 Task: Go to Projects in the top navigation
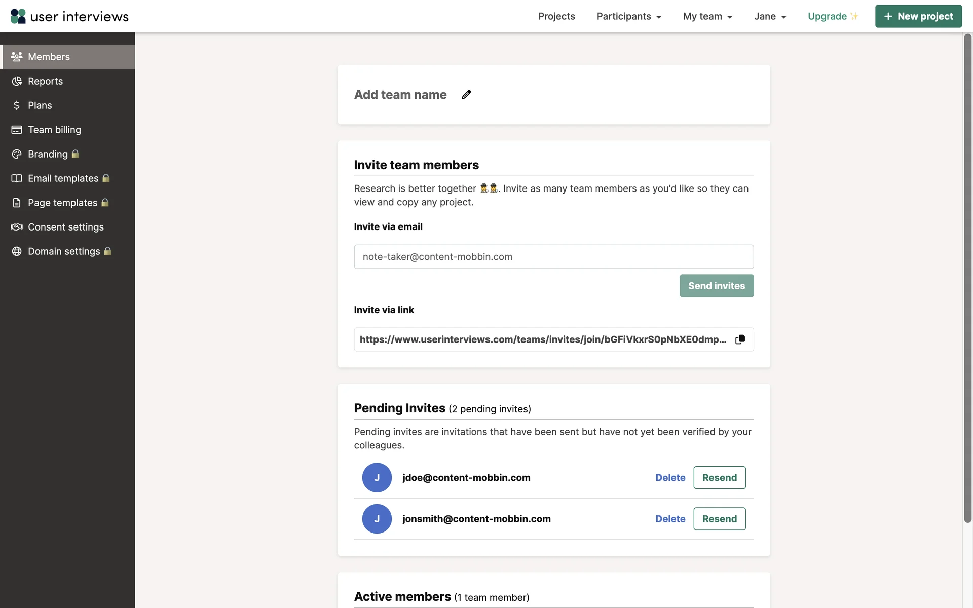(556, 16)
